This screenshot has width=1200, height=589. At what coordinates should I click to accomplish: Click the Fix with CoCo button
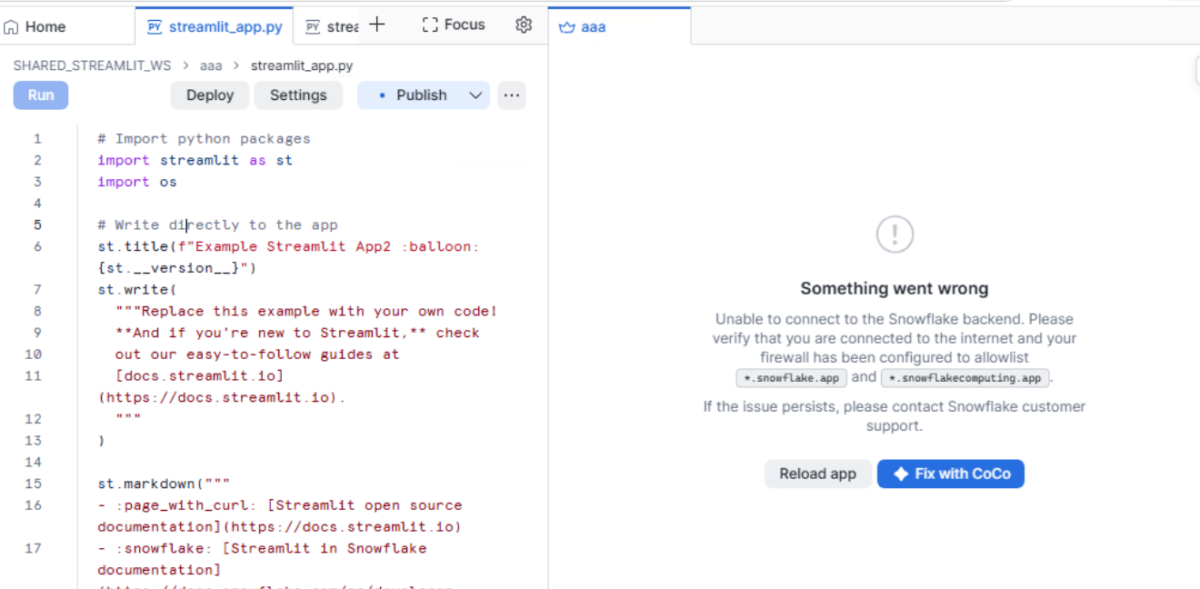[951, 474]
